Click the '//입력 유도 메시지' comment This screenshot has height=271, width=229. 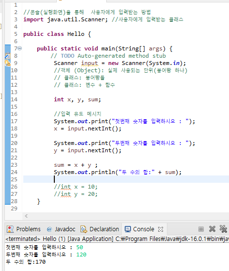pyautogui.click(x=78, y=114)
